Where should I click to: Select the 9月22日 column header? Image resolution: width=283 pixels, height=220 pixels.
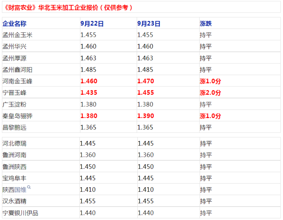click(x=92, y=24)
